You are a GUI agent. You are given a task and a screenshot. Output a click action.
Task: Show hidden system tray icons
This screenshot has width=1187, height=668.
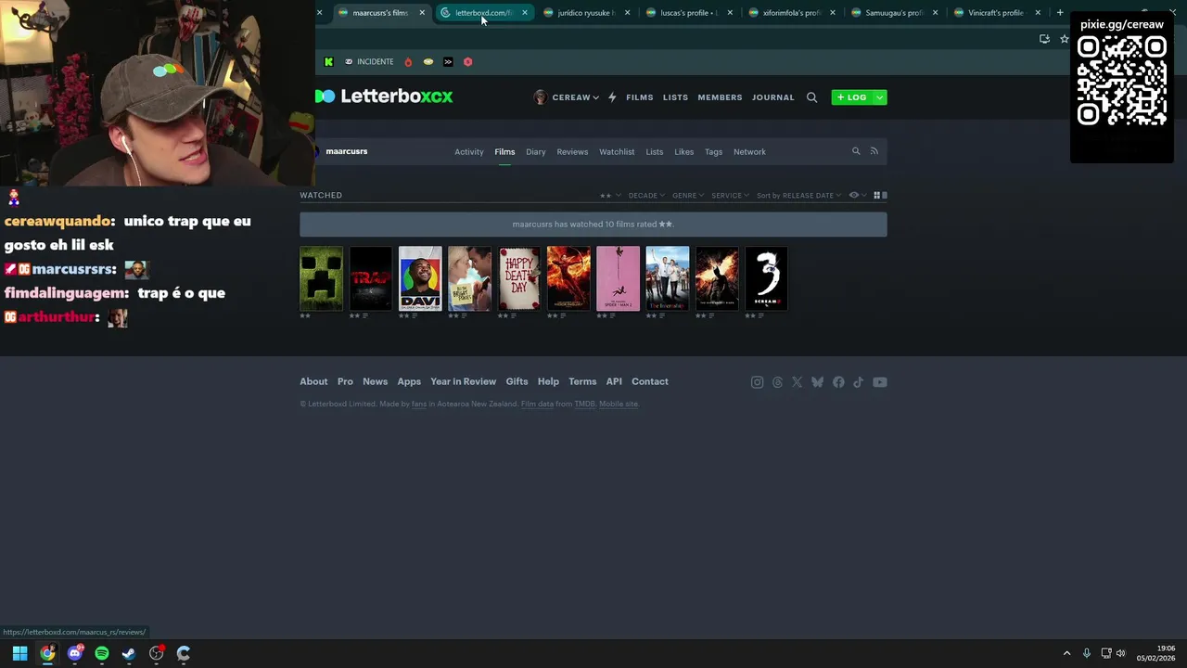coord(1066,653)
